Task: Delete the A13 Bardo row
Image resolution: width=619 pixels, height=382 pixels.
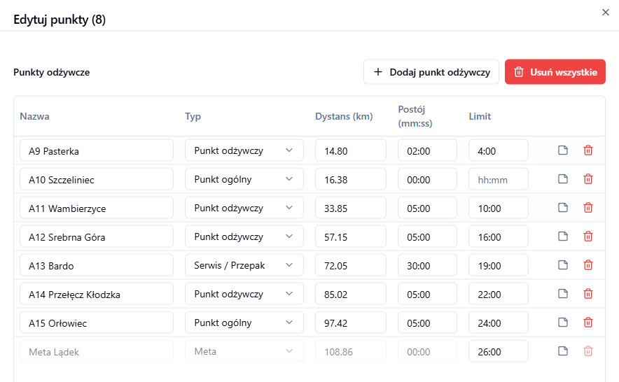Action: tap(587, 265)
